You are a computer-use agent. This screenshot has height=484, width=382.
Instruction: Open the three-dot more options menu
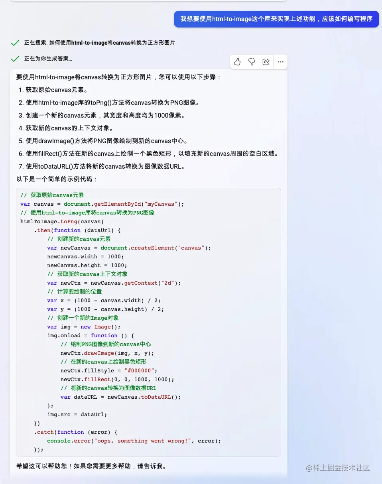click(281, 62)
